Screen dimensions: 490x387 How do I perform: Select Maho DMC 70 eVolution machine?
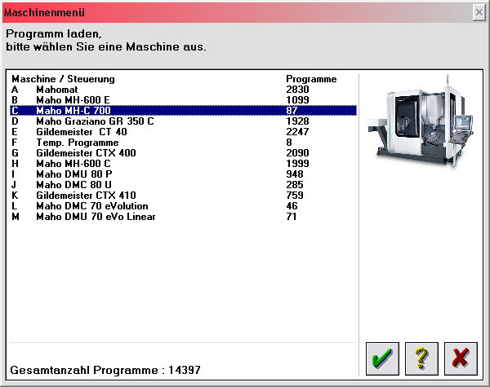pyautogui.click(x=90, y=206)
